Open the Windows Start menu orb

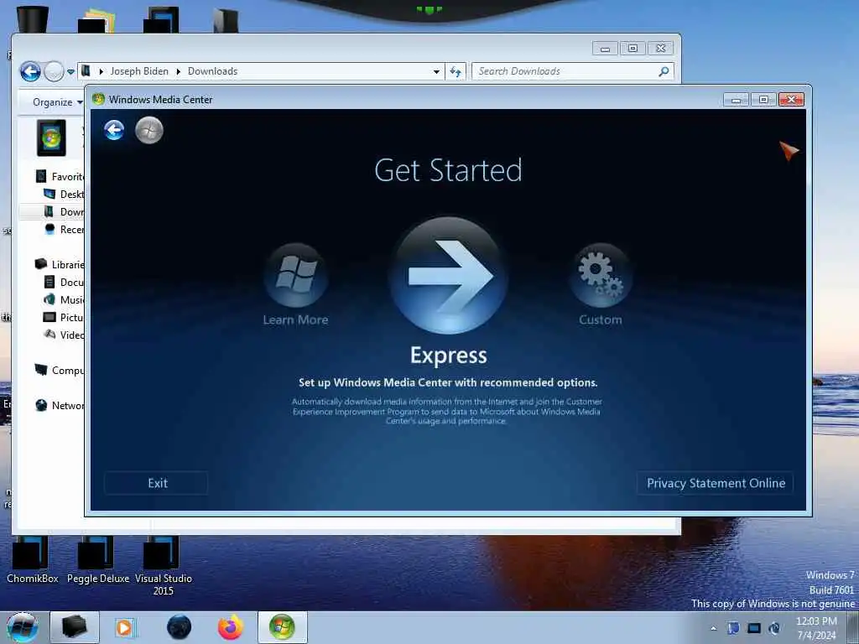click(x=23, y=627)
